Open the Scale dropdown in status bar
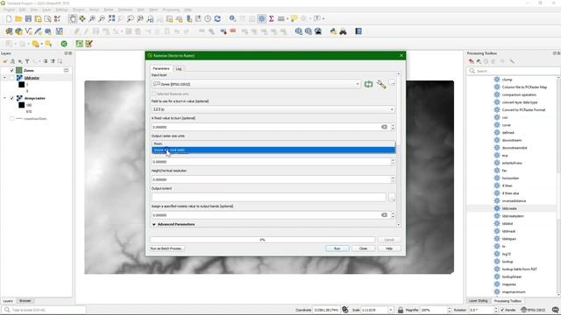The width and height of the screenshot is (561, 315). coord(391,310)
